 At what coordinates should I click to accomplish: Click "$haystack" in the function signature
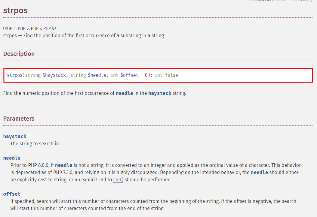point(54,75)
